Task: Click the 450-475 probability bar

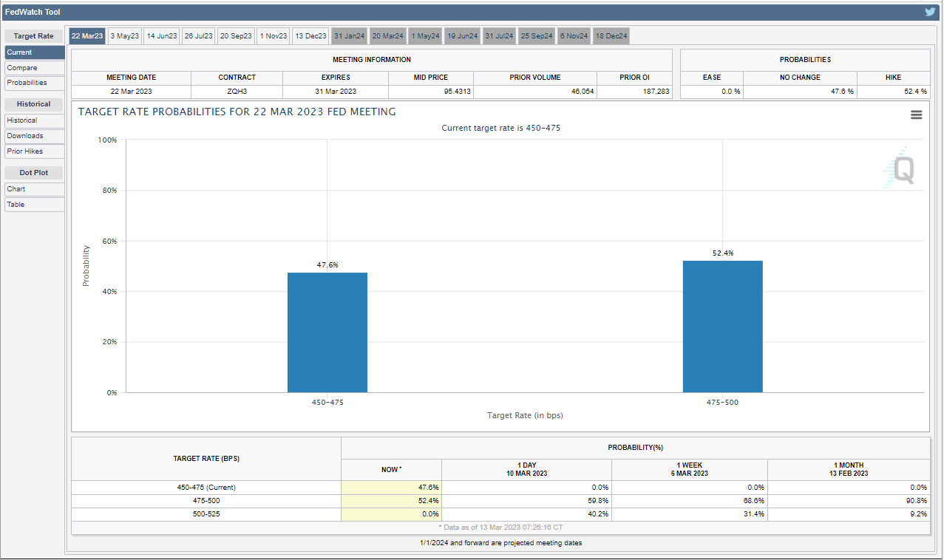Action: (x=327, y=332)
